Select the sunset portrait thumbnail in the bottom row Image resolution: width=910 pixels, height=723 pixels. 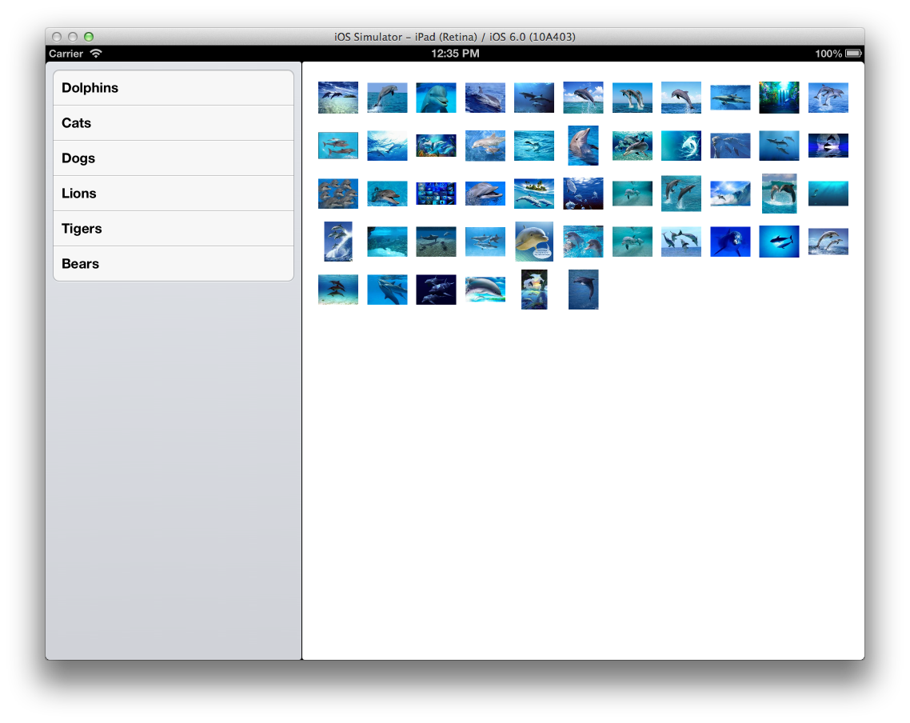coord(534,290)
